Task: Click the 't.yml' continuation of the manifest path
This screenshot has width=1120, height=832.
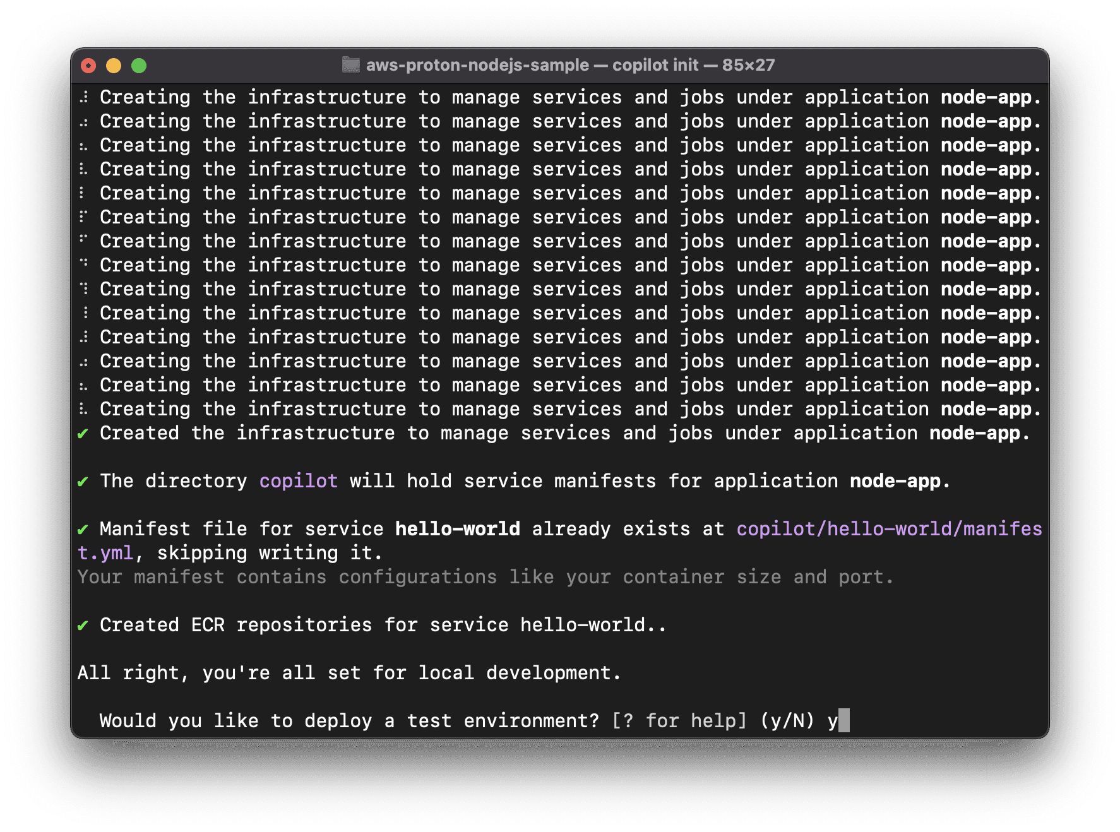Action: (x=105, y=552)
